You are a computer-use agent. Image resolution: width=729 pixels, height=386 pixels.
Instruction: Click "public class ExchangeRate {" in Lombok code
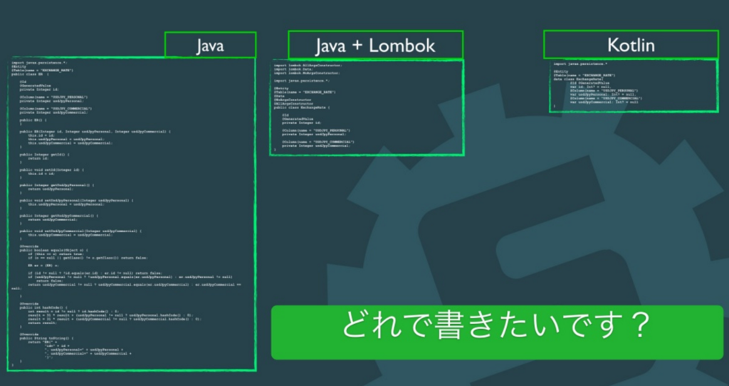point(302,108)
